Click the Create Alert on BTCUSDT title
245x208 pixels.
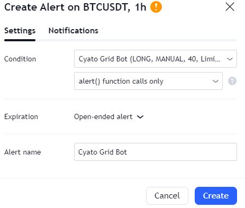tap(75, 7)
